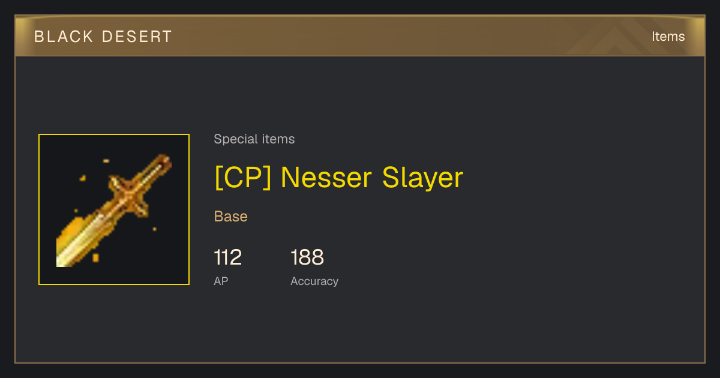Click the sword's crossguard hilt in icon
The image size is (720, 378).
129,195
